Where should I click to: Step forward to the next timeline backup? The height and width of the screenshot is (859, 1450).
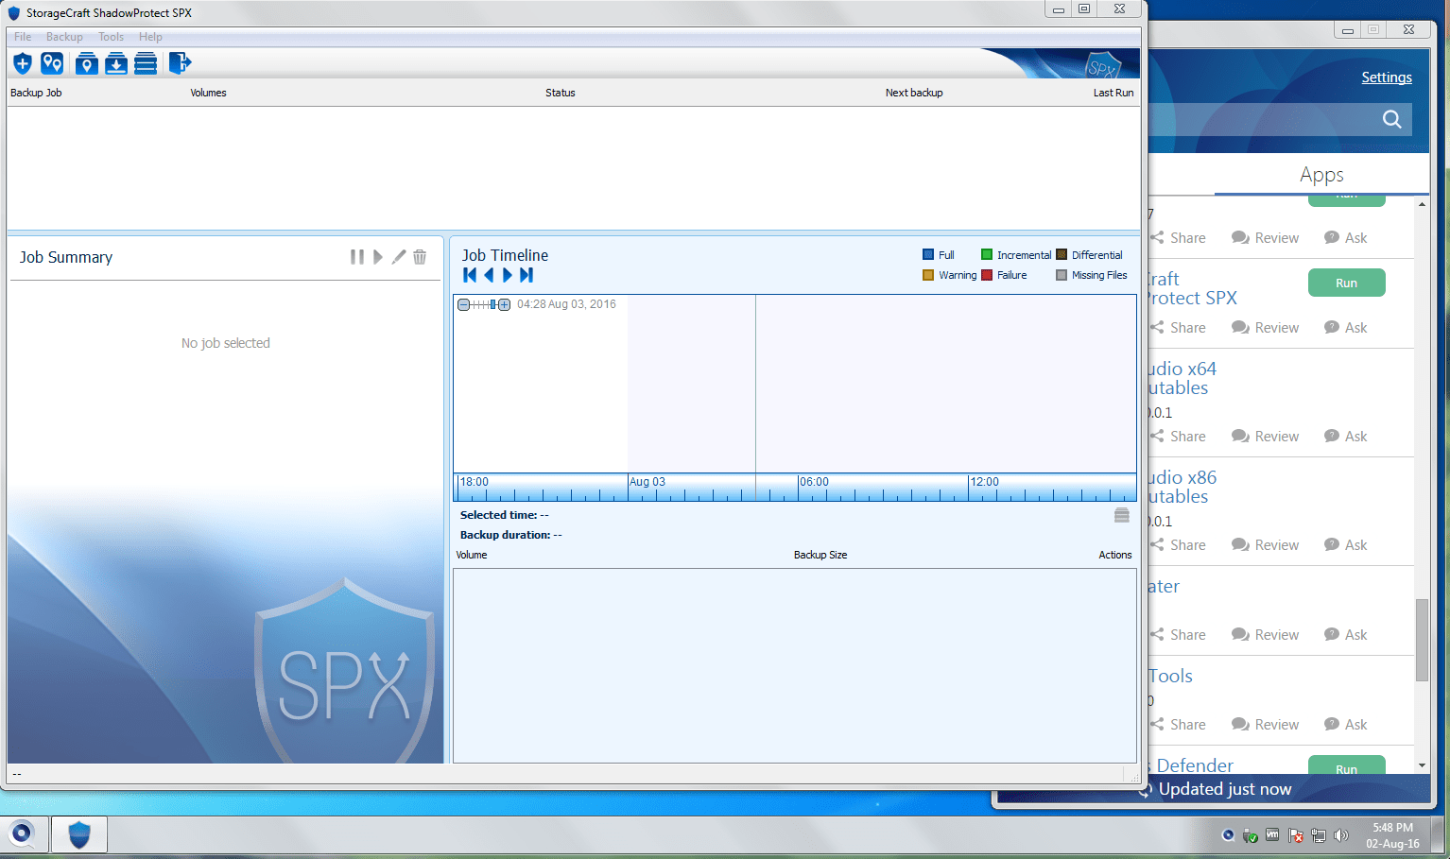pos(508,275)
